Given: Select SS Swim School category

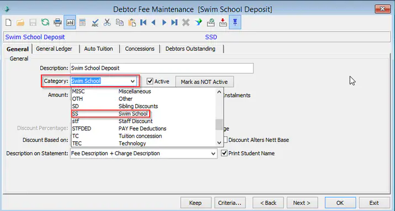Looking at the screenshot, I should click(x=144, y=114).
